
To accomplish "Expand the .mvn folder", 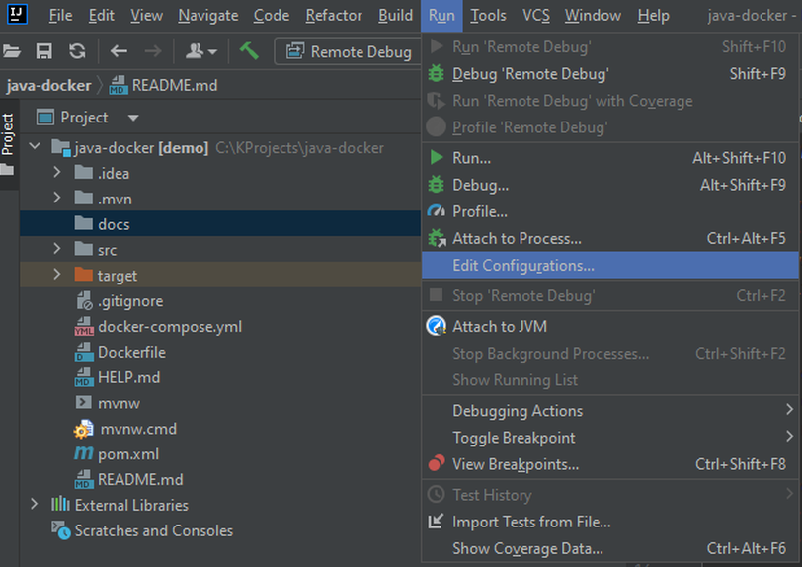I will click(56, 198).
